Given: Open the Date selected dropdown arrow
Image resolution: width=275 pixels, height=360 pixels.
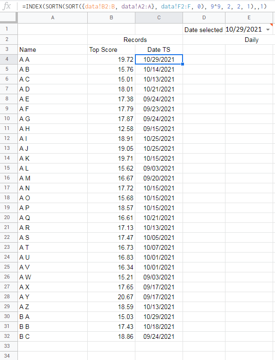Looking at the screenshot, I should click(x=268, y=30).
